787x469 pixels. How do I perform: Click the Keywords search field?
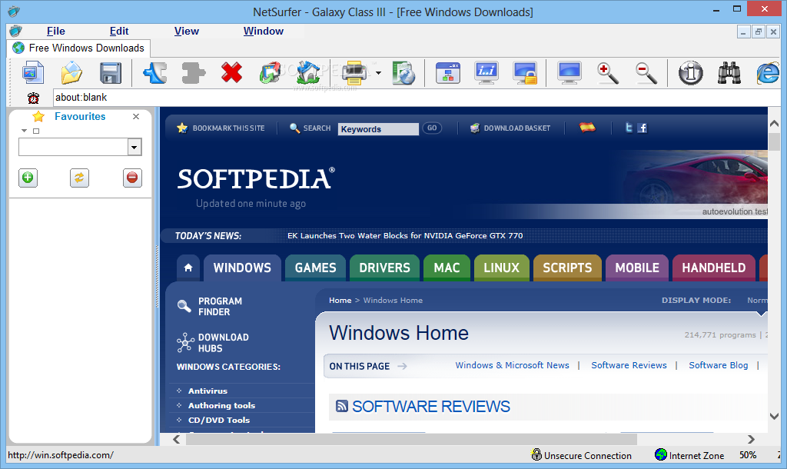point(378,129)
